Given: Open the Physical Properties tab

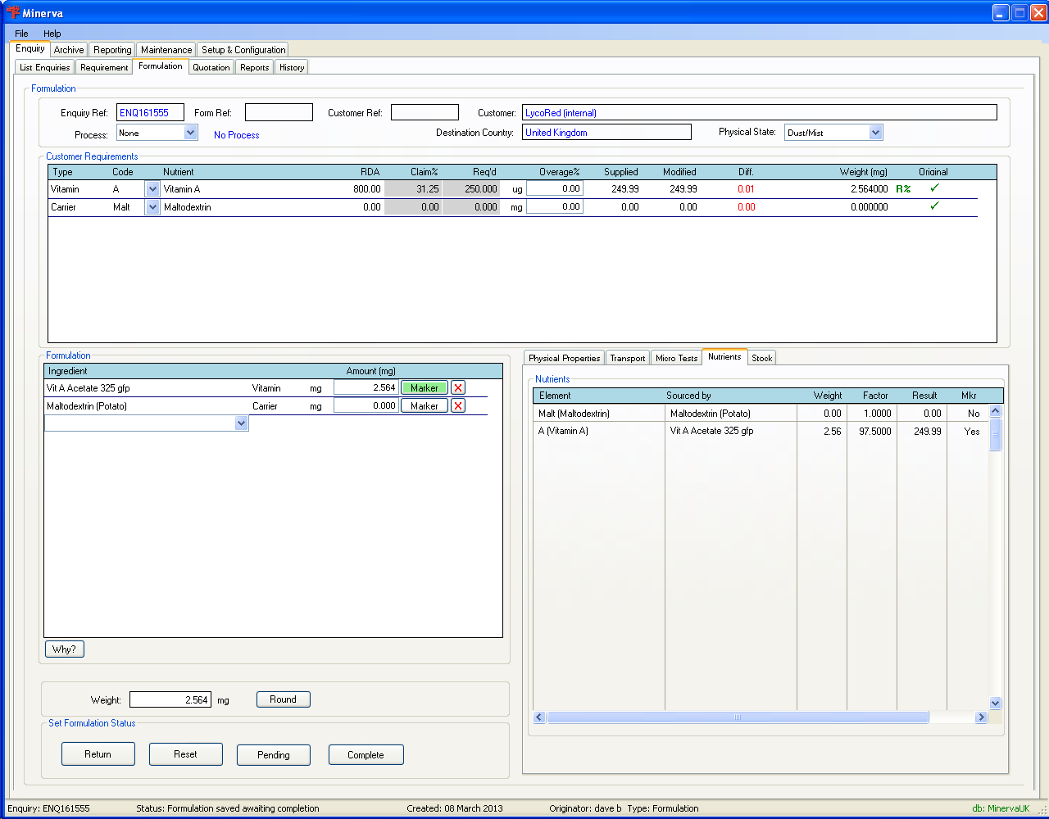Looking at the screenshot, I should pos(564,358).
